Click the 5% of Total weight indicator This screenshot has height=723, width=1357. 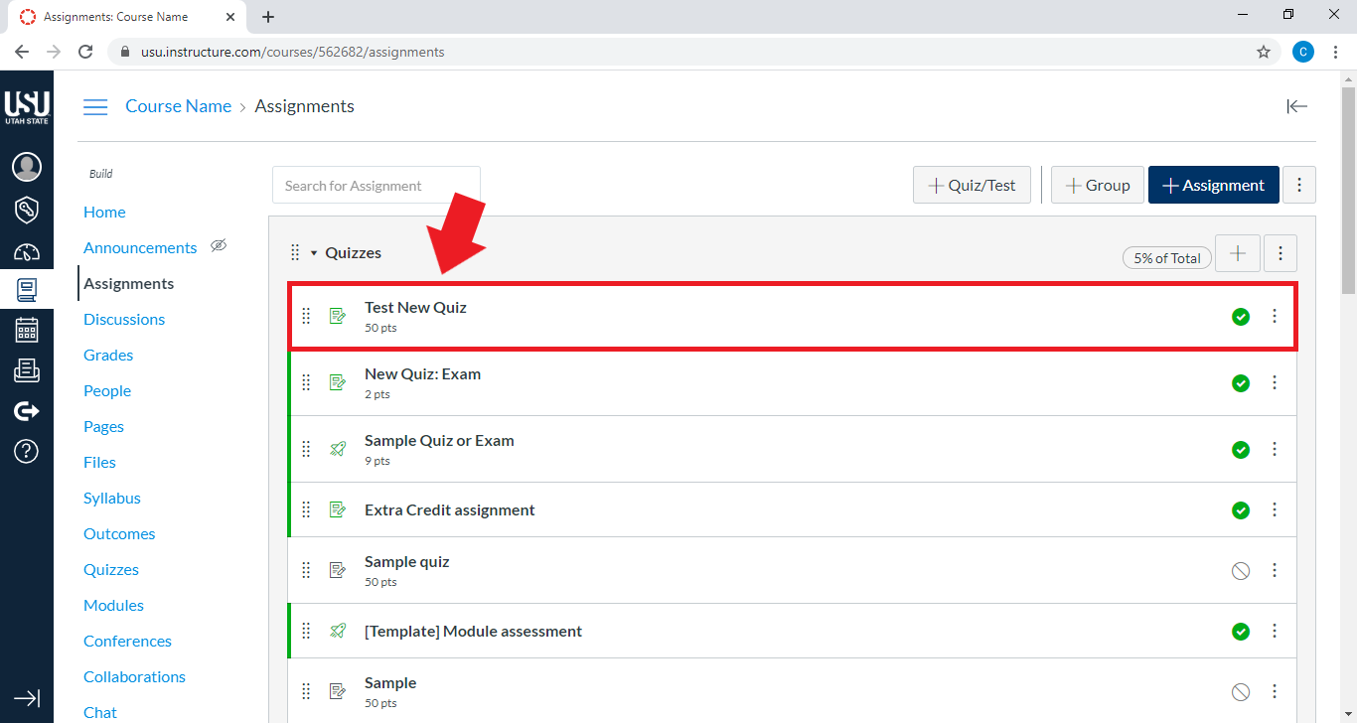pyautogui.click(x=1166, y=257)
